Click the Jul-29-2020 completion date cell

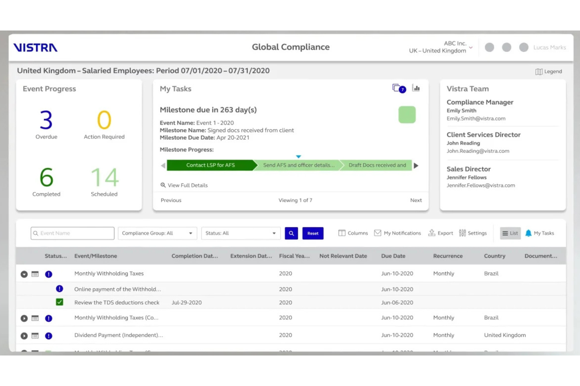(187, 302)
